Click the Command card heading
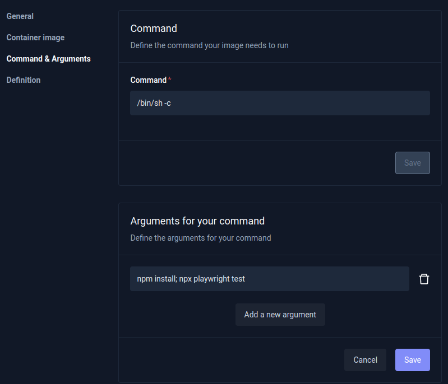Image resolution: width=448 pixels, height=384 pixels. [x=154, y=29]
